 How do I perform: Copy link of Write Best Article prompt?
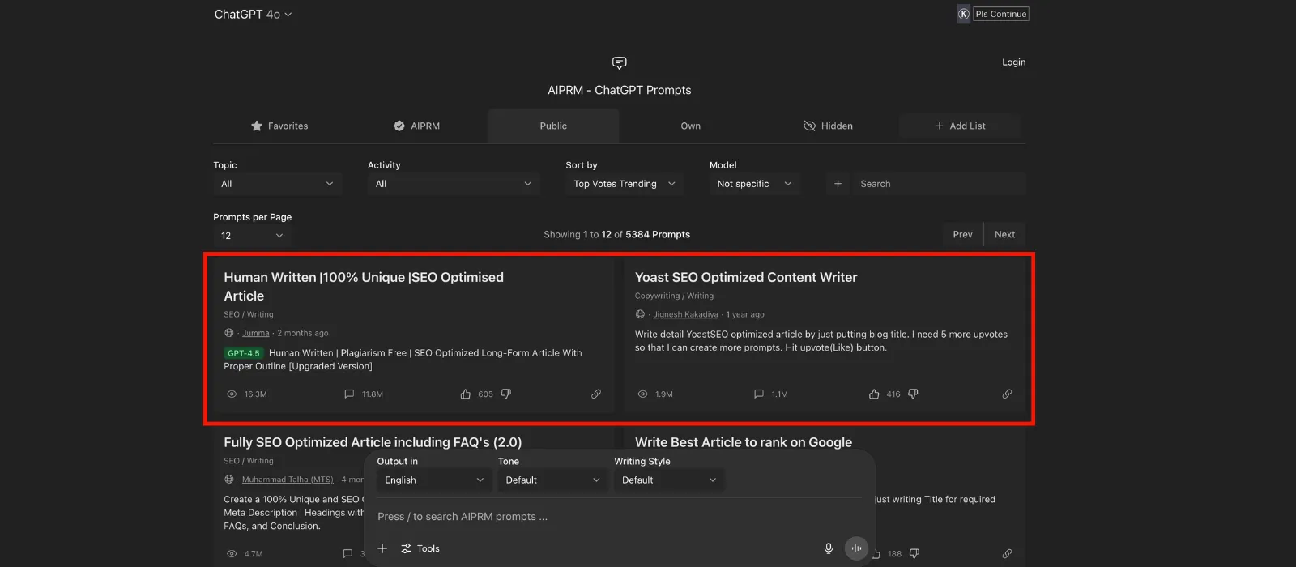(1007, 554)
